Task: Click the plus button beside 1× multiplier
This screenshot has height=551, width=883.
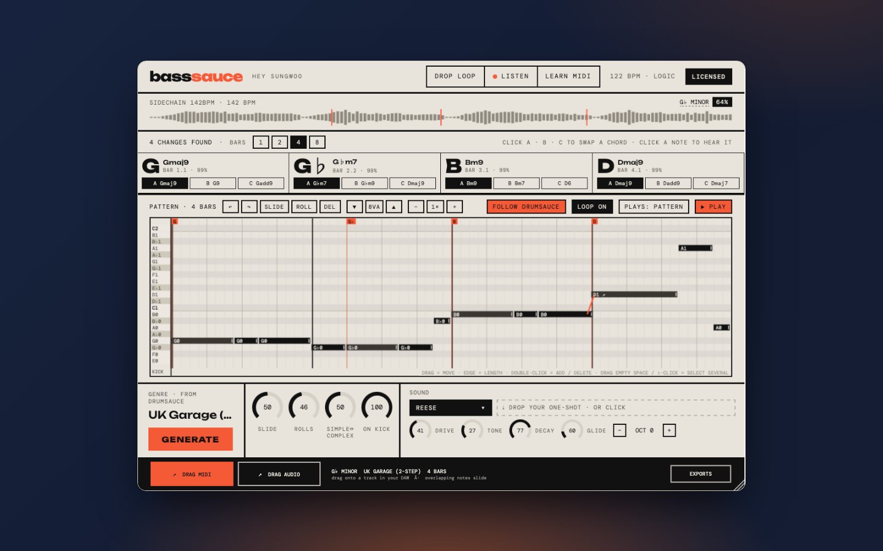Action: click(454, 207)
